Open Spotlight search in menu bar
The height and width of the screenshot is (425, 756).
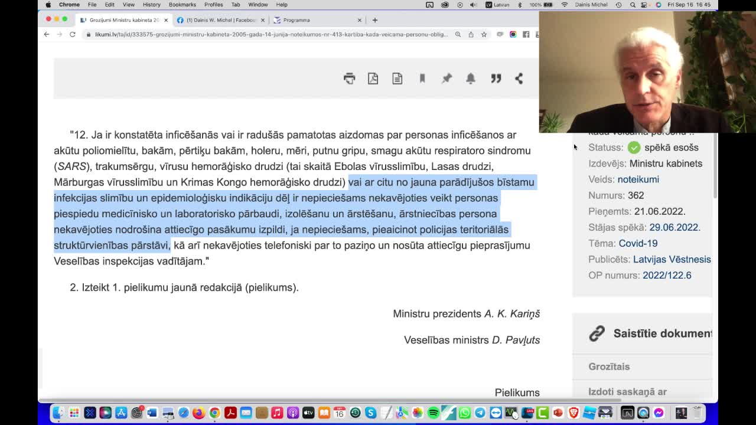tap(633, 5)
